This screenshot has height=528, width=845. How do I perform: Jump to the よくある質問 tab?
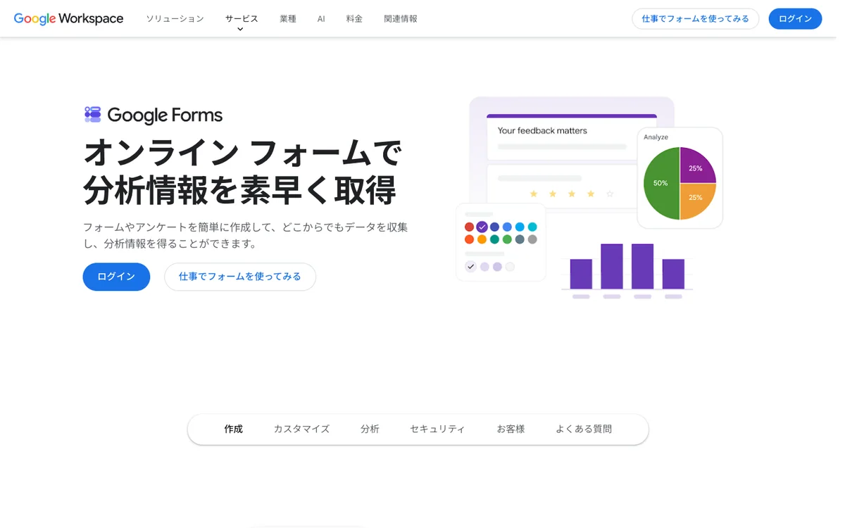[584, 429]
